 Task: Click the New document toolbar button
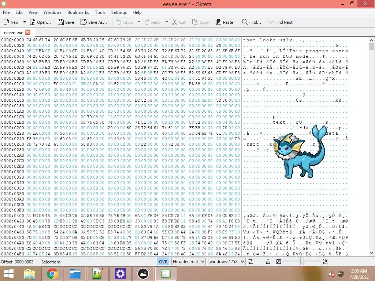click(x=11, y=22)
